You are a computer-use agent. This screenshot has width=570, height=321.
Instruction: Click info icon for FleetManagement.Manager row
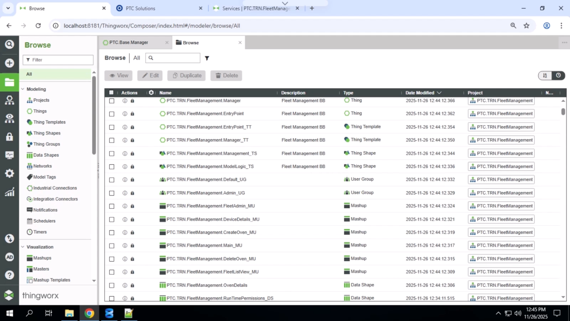[125, 101]
